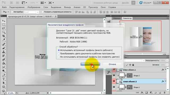Enable the Автовыбор checkbox
Viewport: 170px width, 95px height.
coord(12,12)
